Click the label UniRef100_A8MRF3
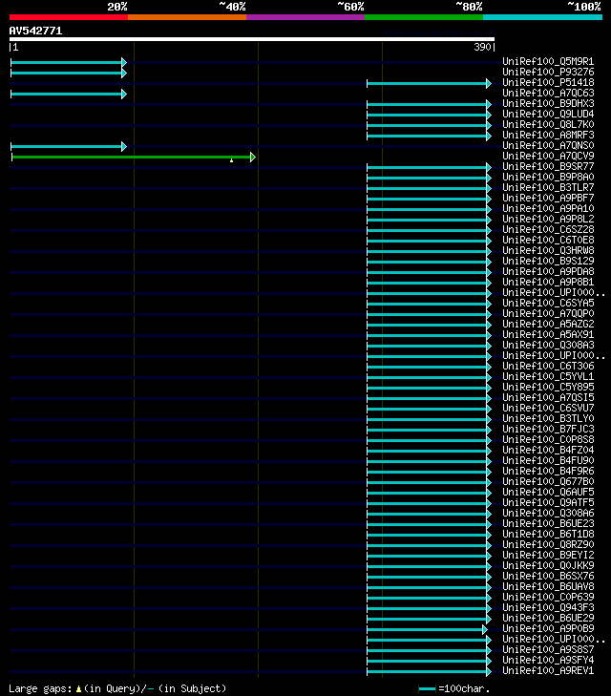This screenshot has width=611, height=696. point(548,135)
